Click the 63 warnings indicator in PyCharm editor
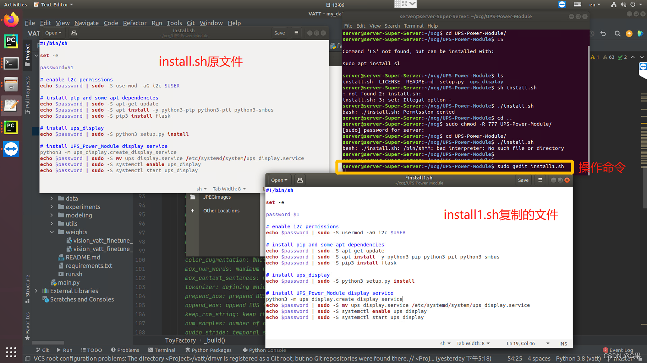The image size is (647, 363). [x=609, y=57]
